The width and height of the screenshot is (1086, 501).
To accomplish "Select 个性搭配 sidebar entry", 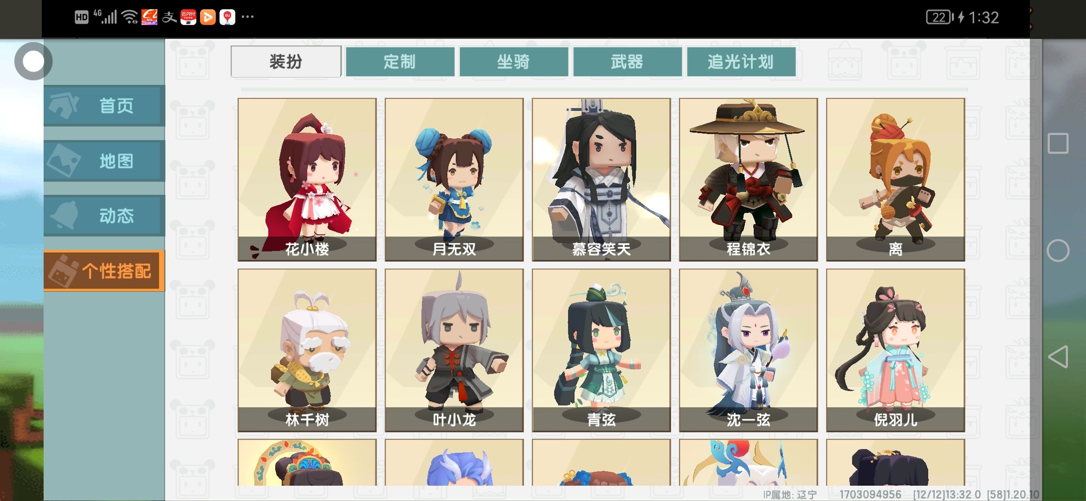I will [104, 271].
